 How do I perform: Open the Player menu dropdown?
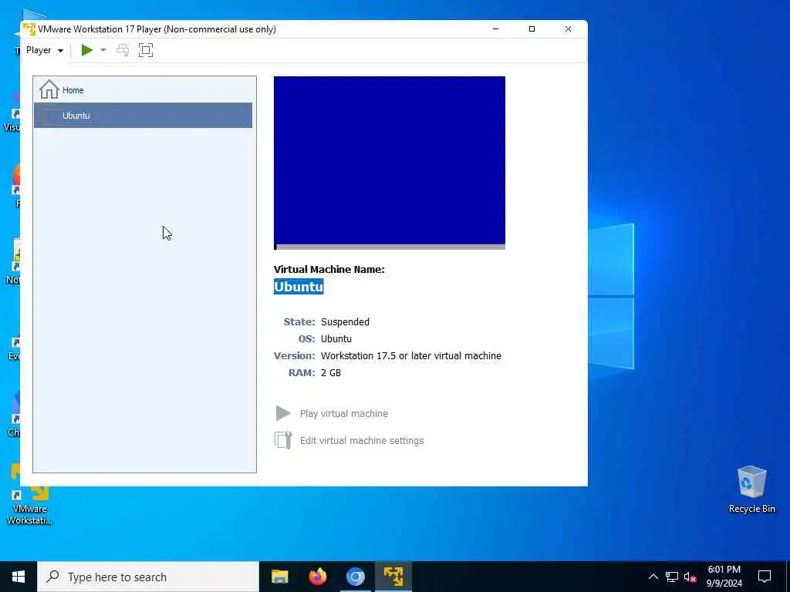44,50
